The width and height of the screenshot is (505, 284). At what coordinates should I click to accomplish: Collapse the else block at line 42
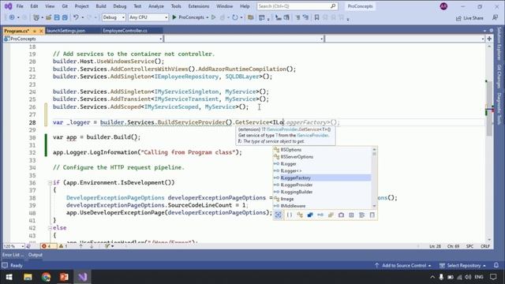(50, 228)
